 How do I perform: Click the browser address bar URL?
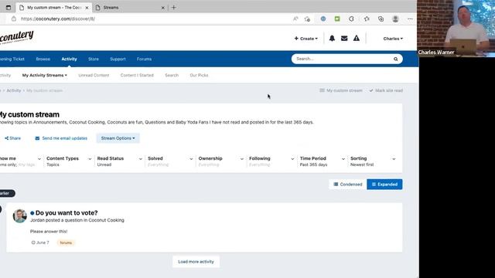point(58,19)
